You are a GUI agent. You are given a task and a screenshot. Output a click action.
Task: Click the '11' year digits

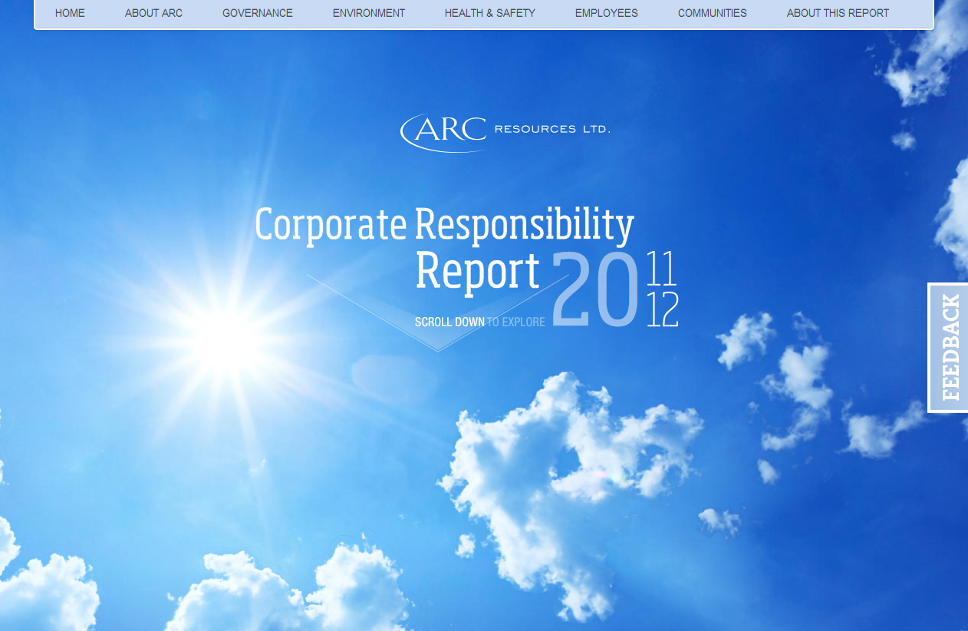pos(662,268)
